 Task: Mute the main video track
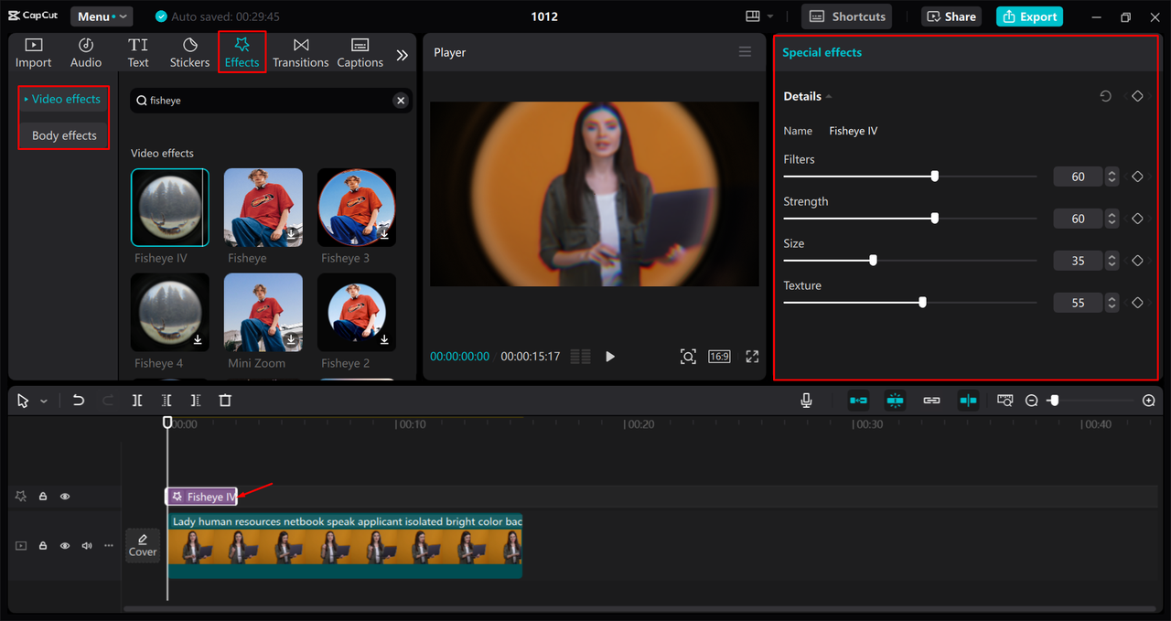(87, 546)
